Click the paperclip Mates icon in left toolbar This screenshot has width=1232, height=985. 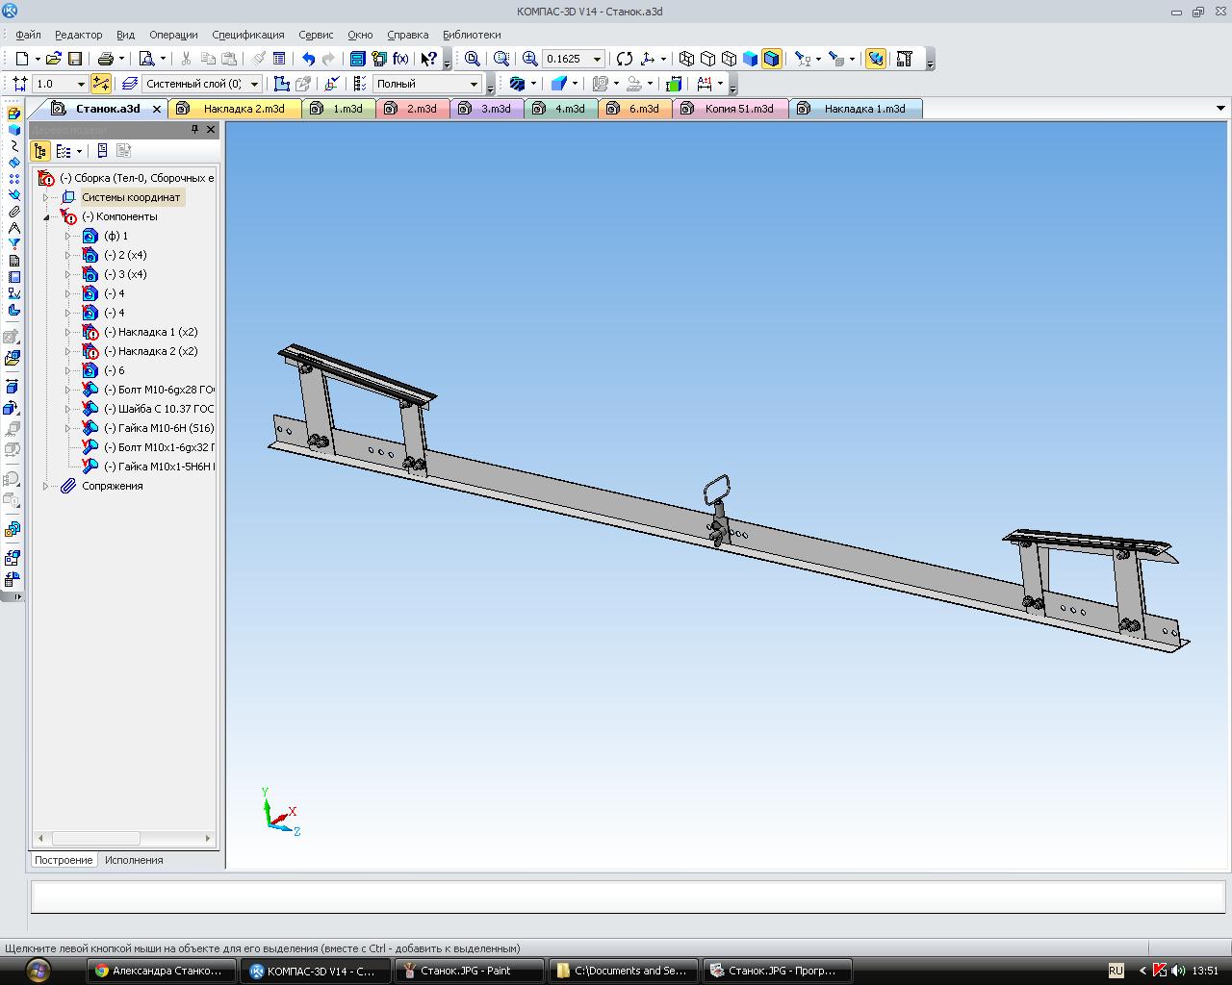(13, 212)
